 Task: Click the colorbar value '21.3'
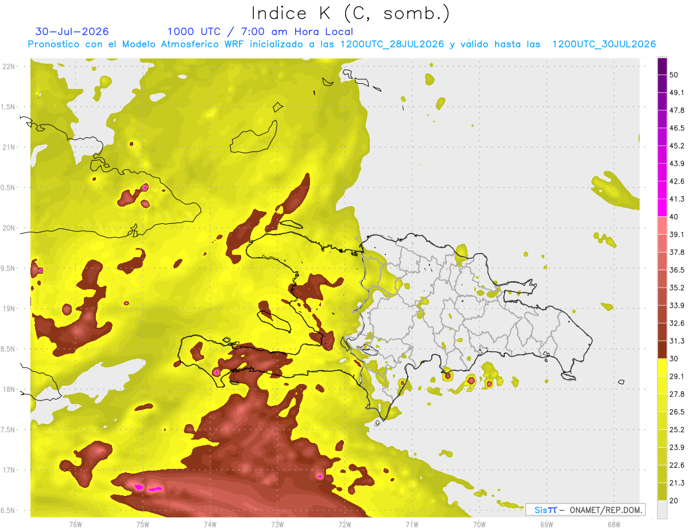(x=677, y=483)
